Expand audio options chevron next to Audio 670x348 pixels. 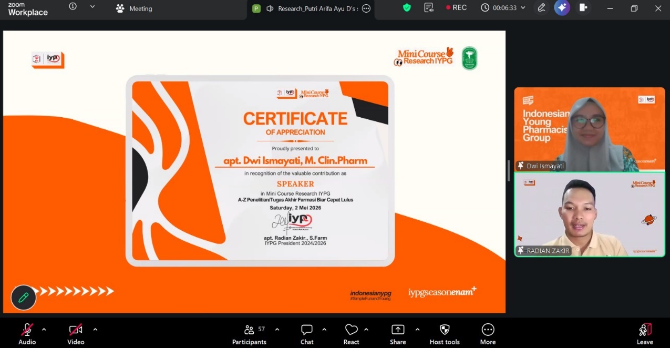point(44,330)
